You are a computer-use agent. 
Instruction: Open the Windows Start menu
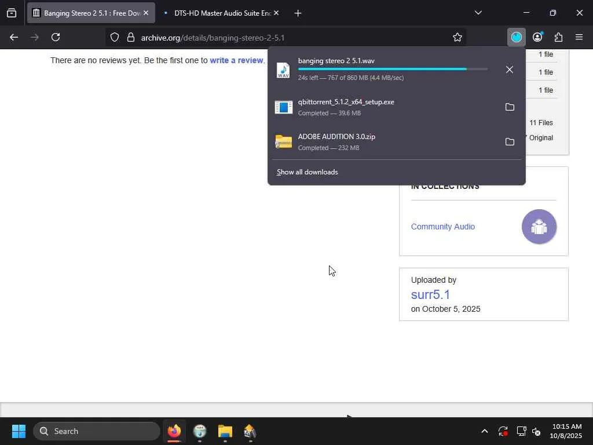[19, 431]
